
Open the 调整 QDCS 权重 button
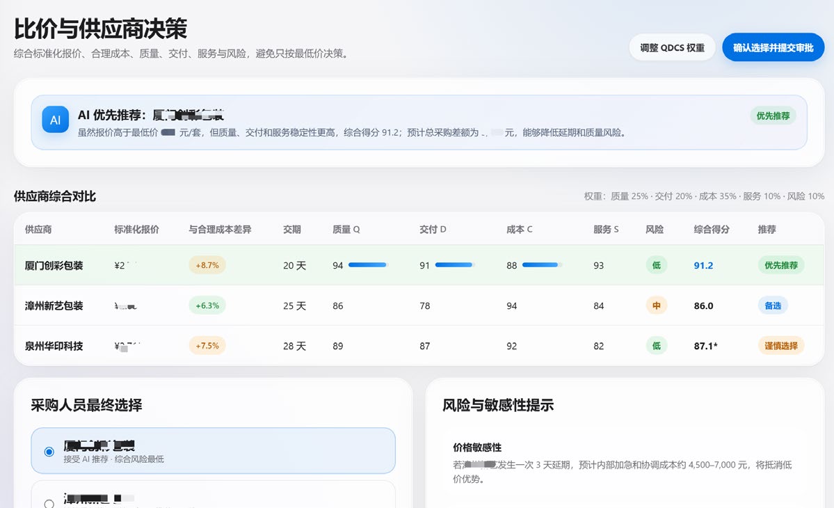(672, 47)
